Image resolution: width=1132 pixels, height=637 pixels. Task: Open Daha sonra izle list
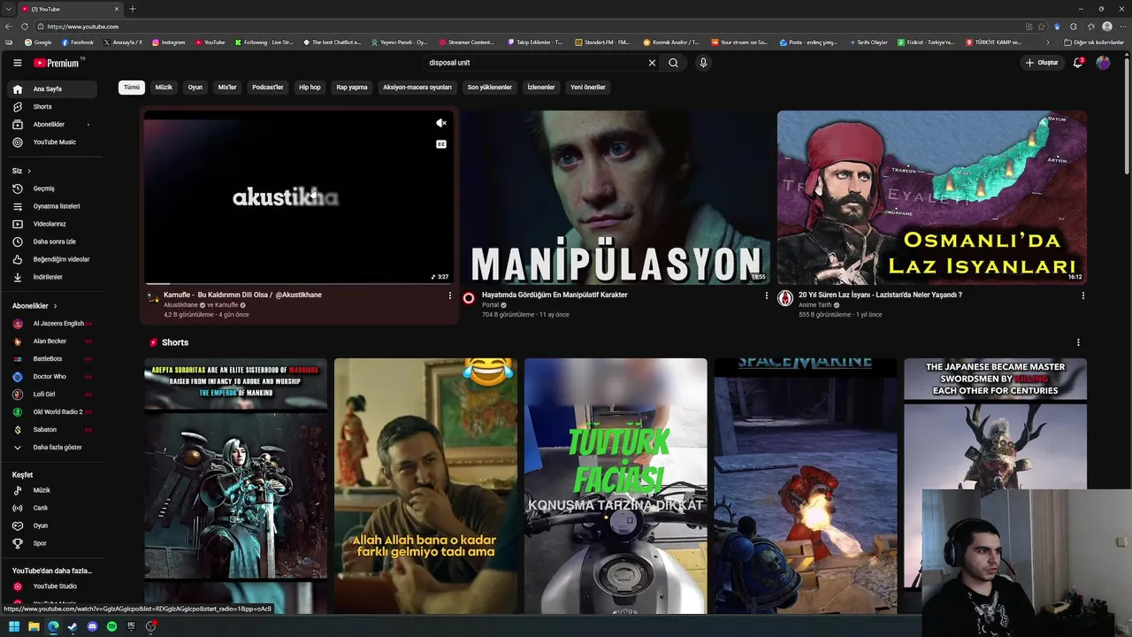tap(52, 242)
